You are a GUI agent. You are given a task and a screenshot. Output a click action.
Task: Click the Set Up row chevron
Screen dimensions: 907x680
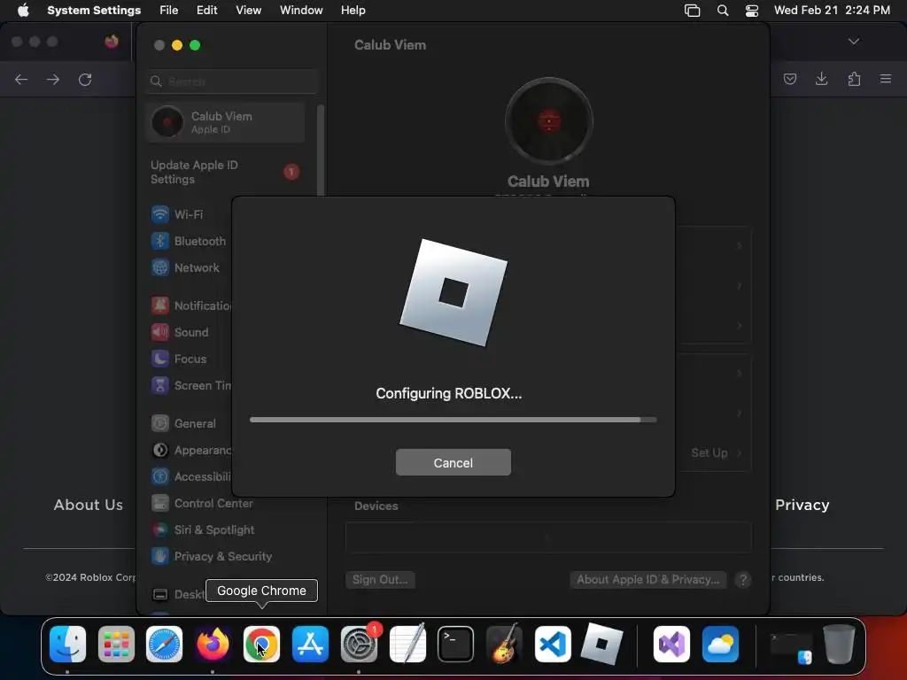pyautogui.click(x=740, y=452)
